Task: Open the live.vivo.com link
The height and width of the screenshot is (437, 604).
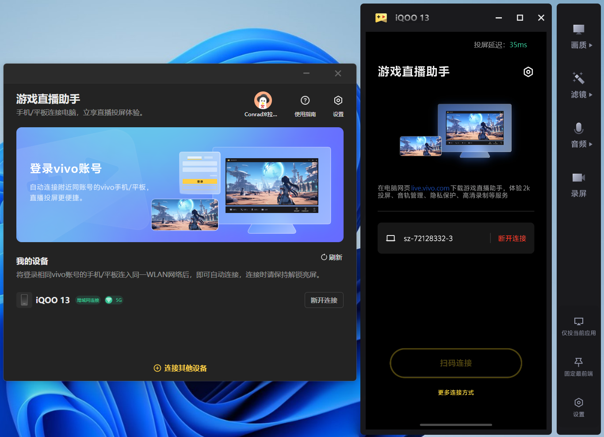Action: [x=430, y=188]
